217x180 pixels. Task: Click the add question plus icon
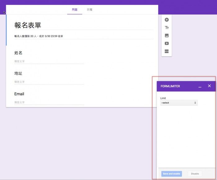(x=166, y=20)
